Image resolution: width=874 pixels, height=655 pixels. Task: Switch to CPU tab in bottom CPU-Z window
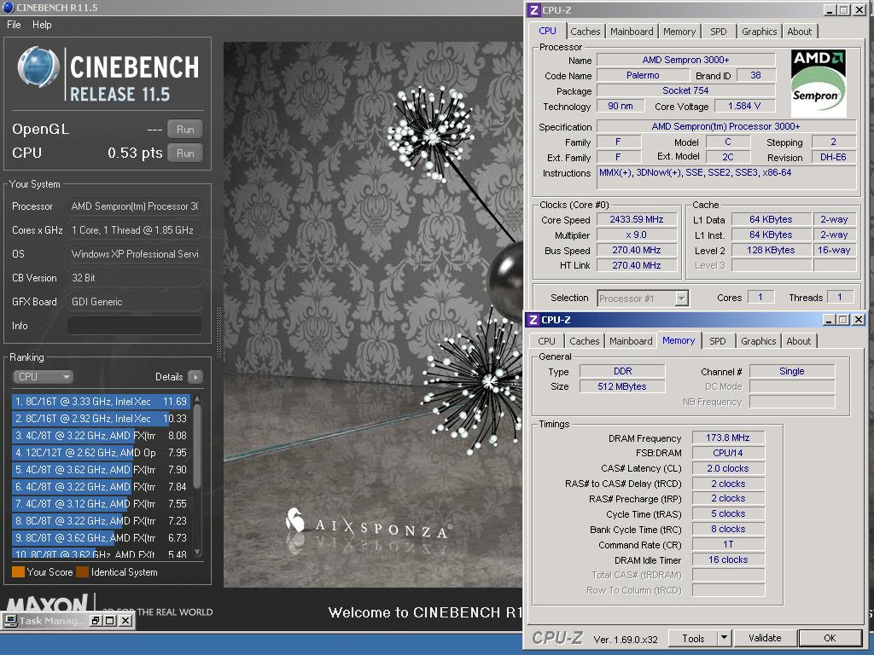pyautogui.click(x=547, y=341)
